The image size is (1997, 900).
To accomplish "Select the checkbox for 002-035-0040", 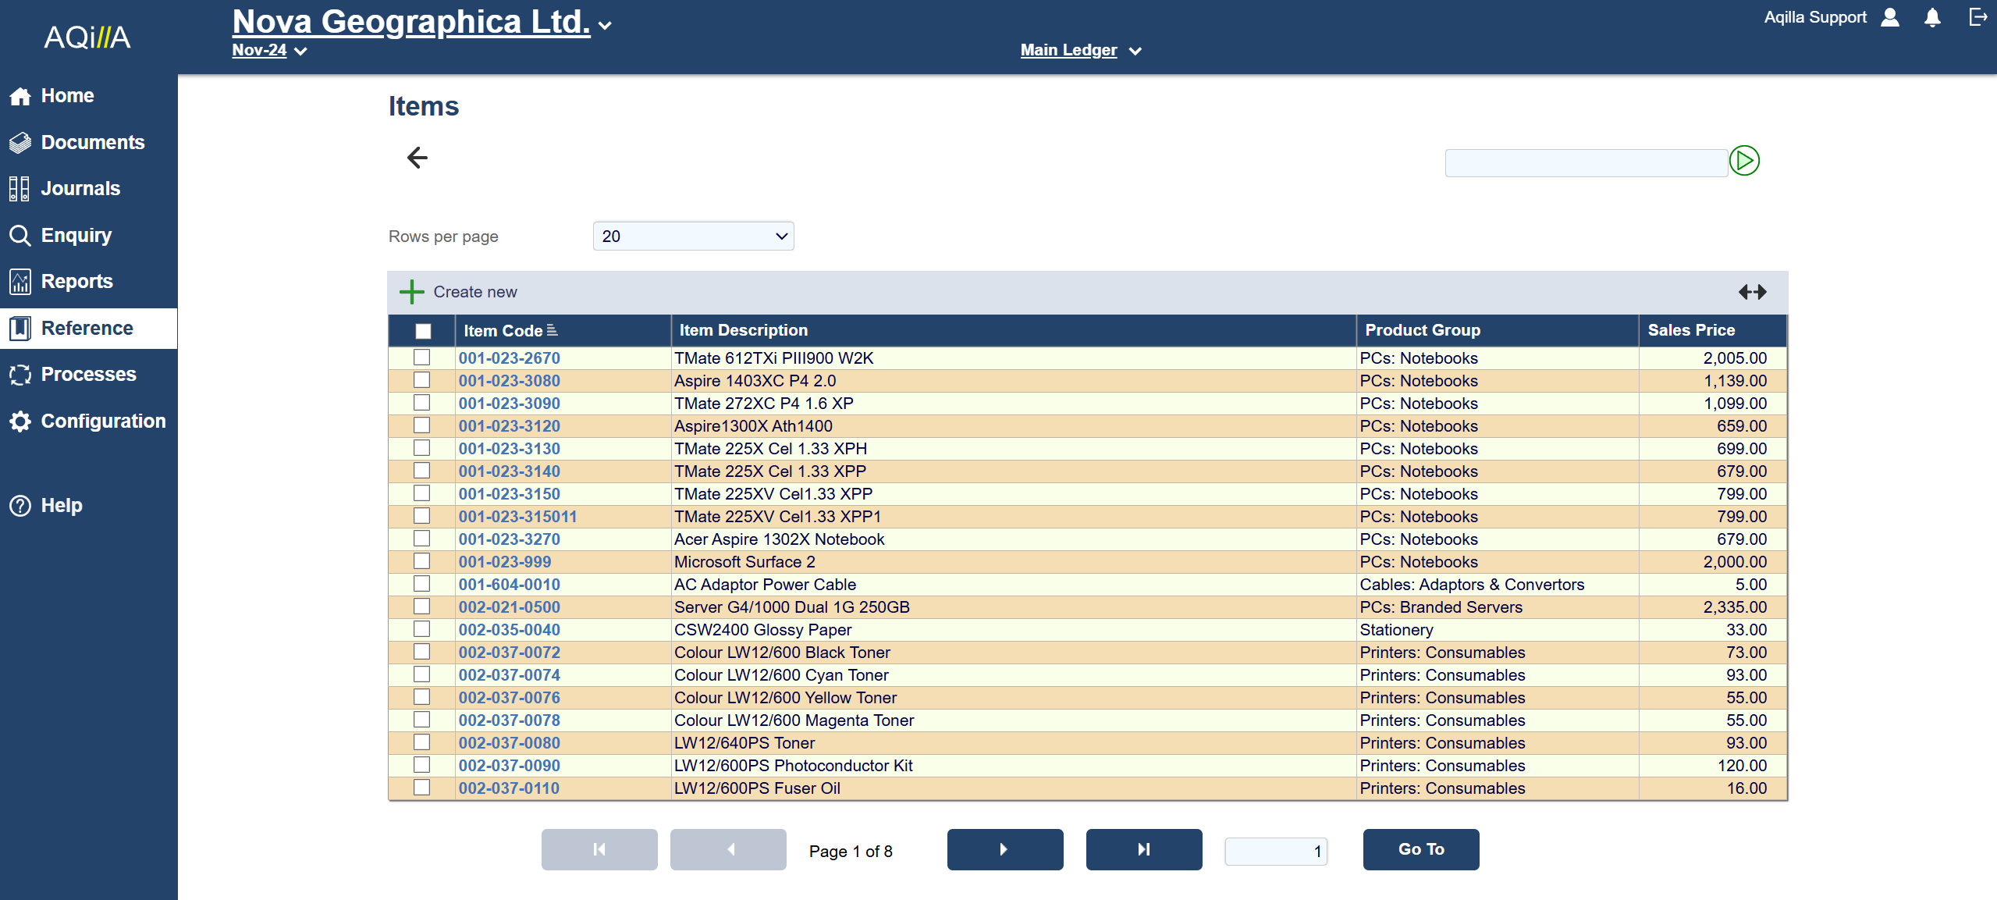I will pyautogui.click(x=421, y=629).
